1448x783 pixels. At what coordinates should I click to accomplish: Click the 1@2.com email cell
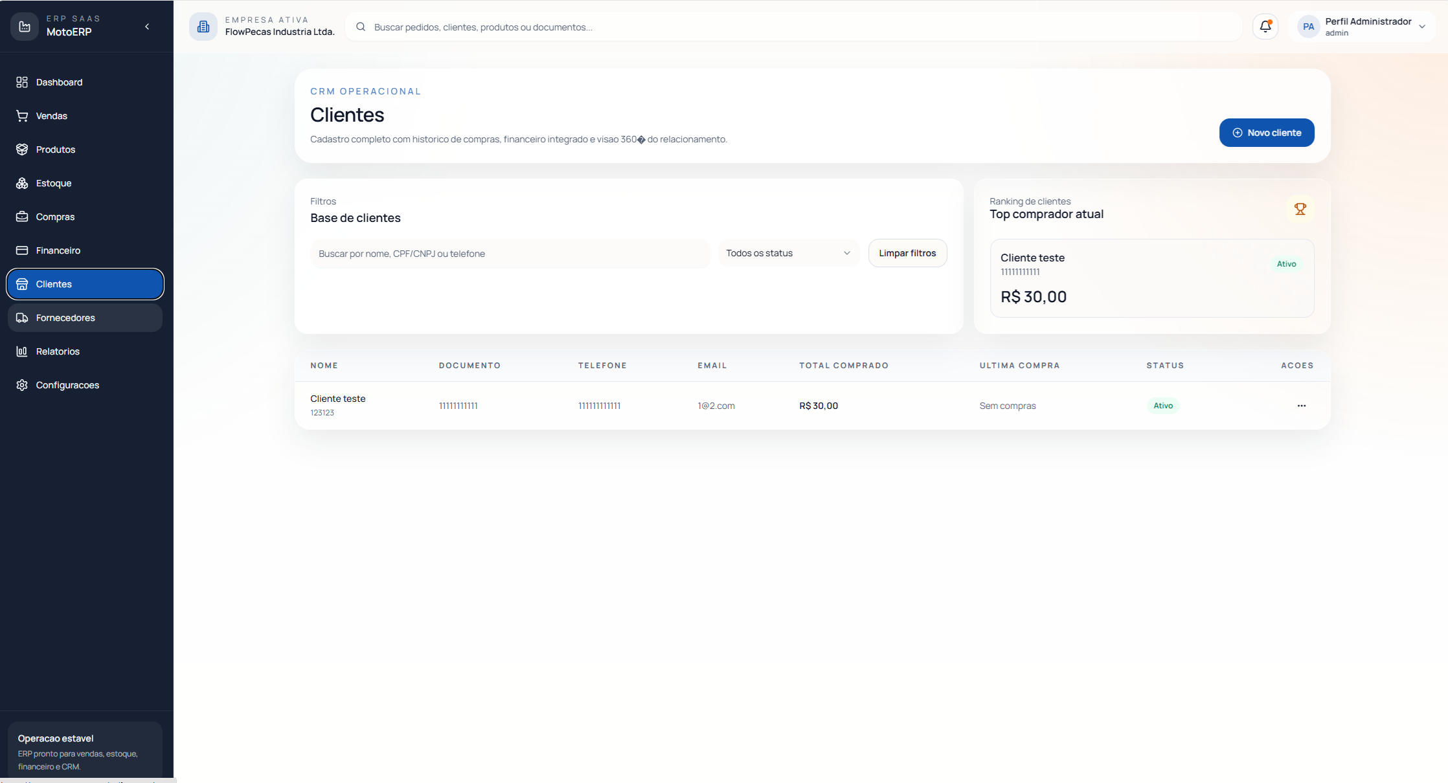point(716,406)
